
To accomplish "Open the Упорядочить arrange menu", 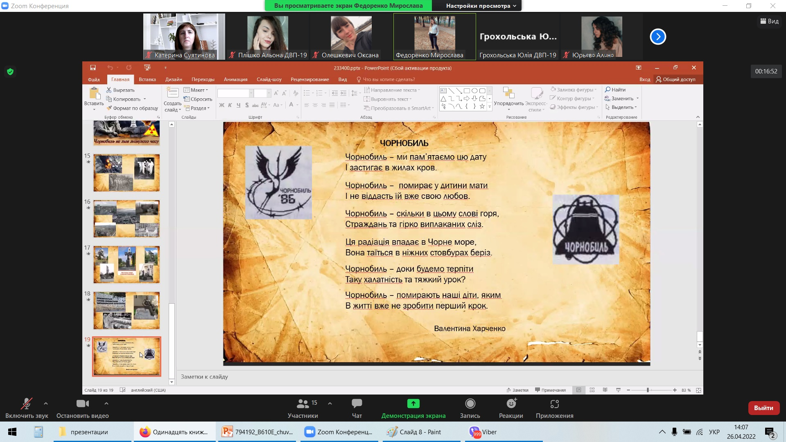I will click(x=509, y=99).
